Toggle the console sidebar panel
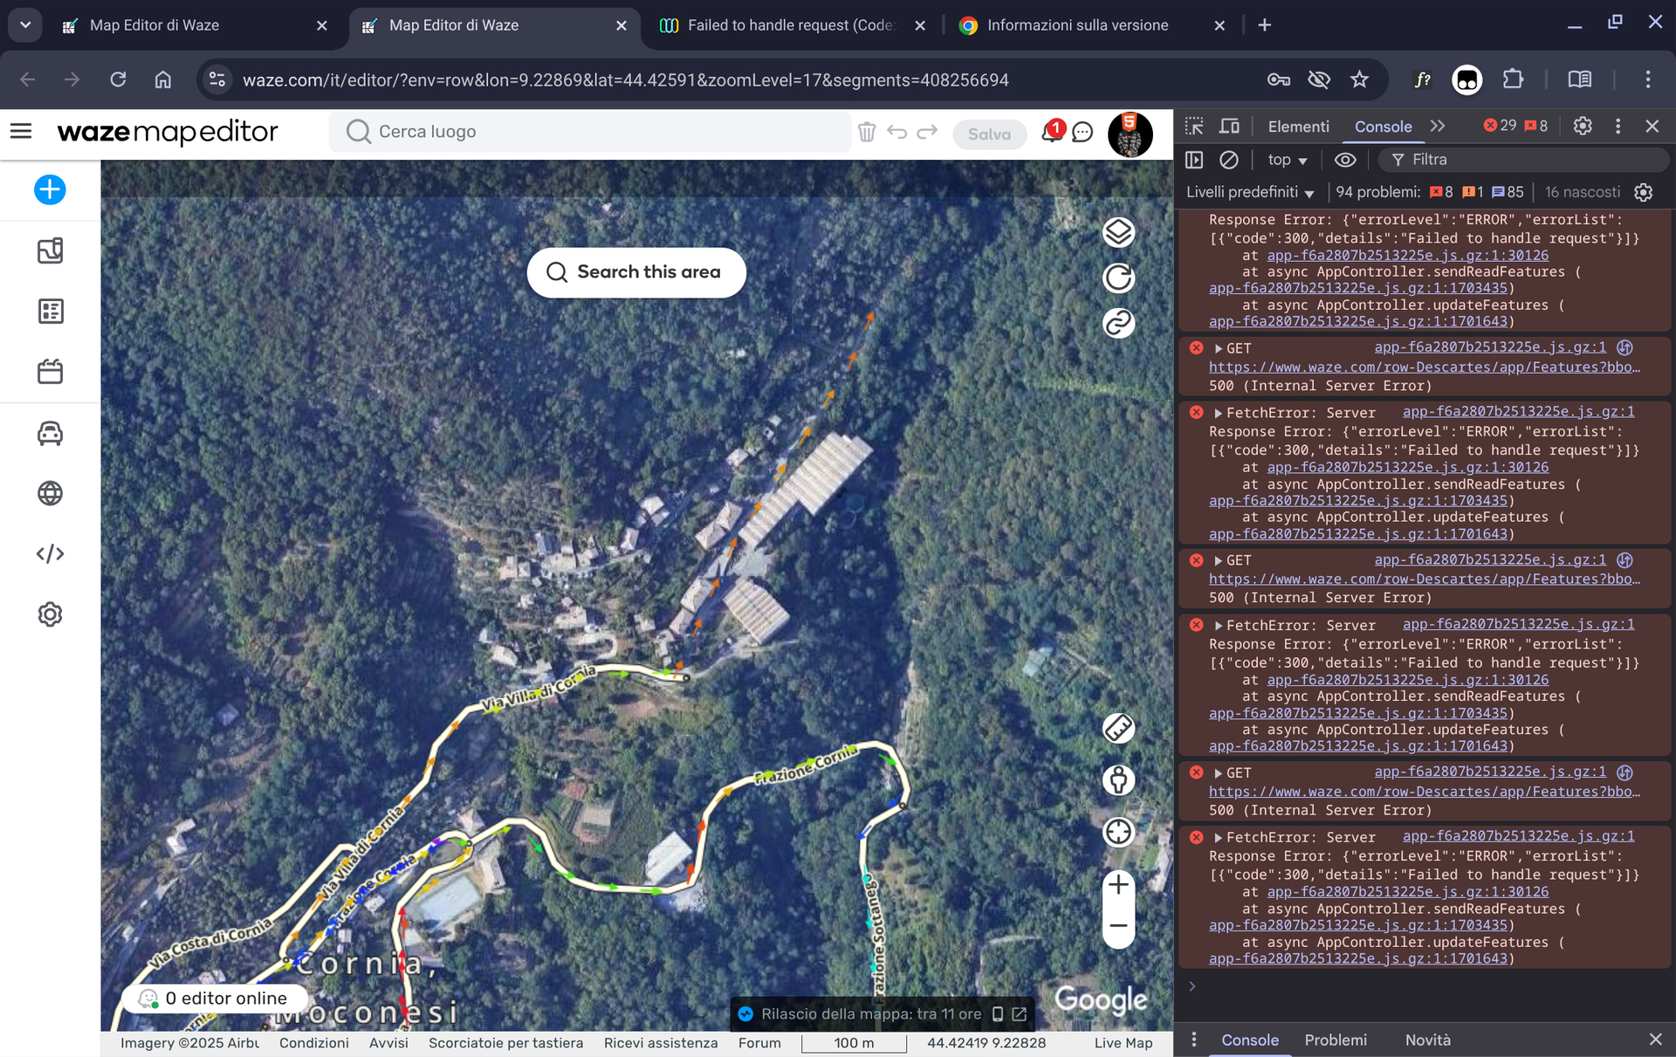Screen dimensions: 1676x1057 click(x=1194, y=160)
